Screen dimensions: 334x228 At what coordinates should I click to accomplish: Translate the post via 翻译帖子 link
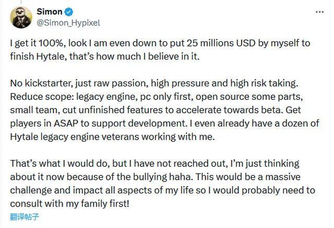tap(25, 216)
